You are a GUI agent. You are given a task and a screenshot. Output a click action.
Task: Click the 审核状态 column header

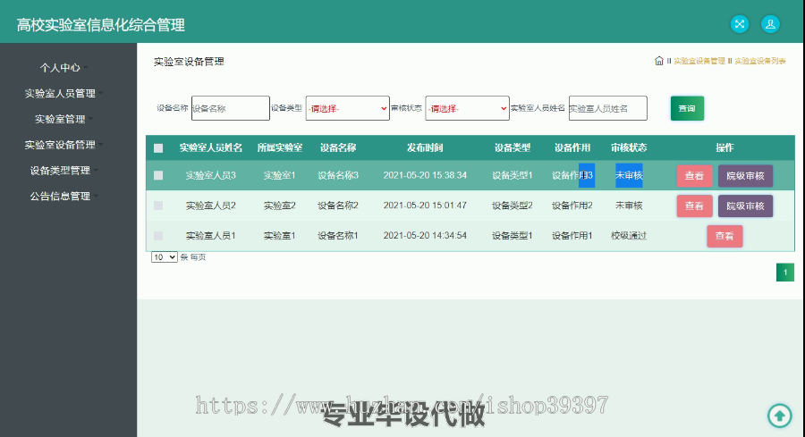click(629, 147)
